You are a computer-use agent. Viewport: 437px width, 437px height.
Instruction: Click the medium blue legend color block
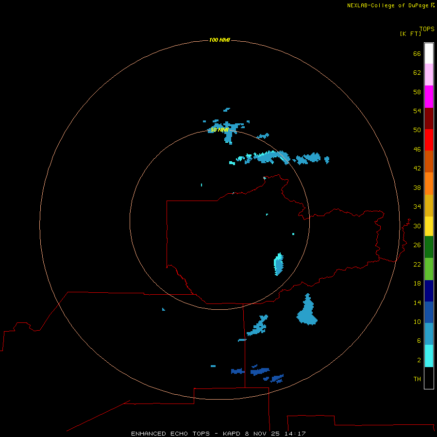(429, 312)
